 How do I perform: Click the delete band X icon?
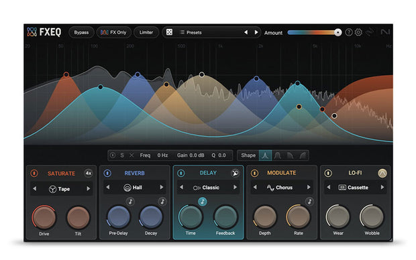click(132, 155)
